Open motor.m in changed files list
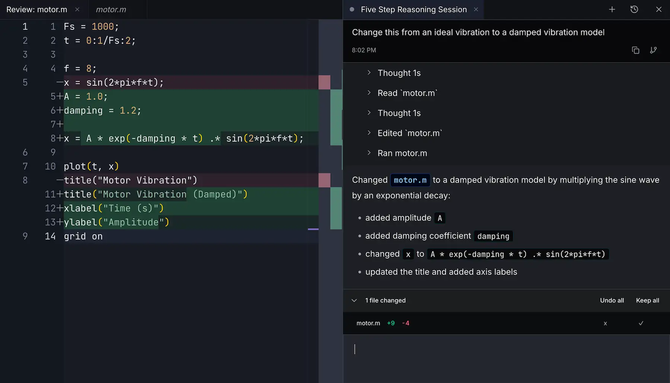Image resolution: width=670 pixels, height=383 pixels. pyautogui.click(x=368, y=323)
